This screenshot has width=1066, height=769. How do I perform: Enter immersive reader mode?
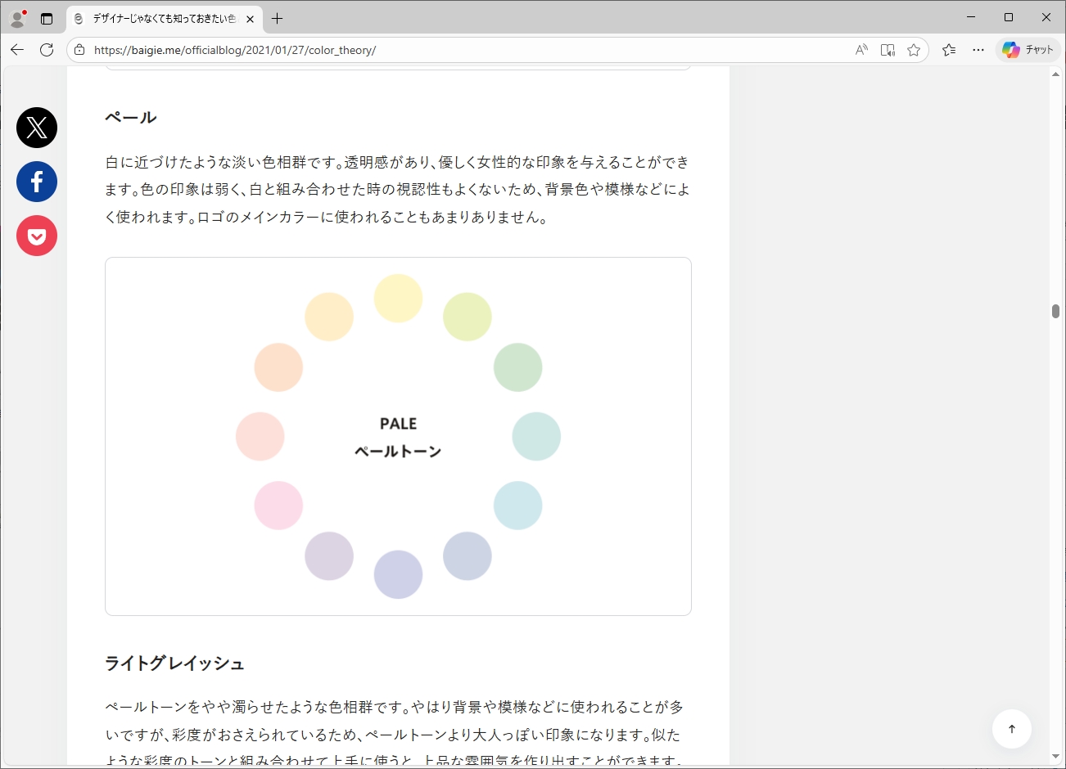(x=888, y=50)
